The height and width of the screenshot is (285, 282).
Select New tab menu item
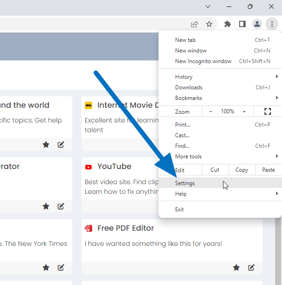[220, 40]
